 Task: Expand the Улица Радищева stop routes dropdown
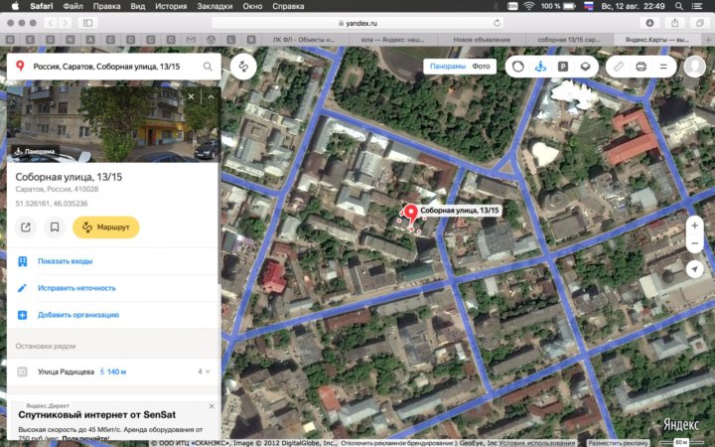tap(204, 372)
